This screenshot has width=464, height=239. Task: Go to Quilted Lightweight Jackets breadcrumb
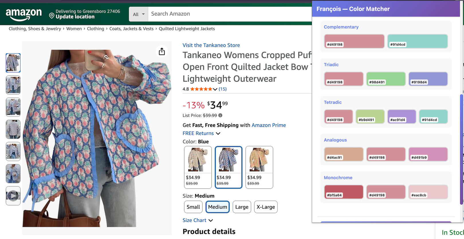[x=187, y=29]
